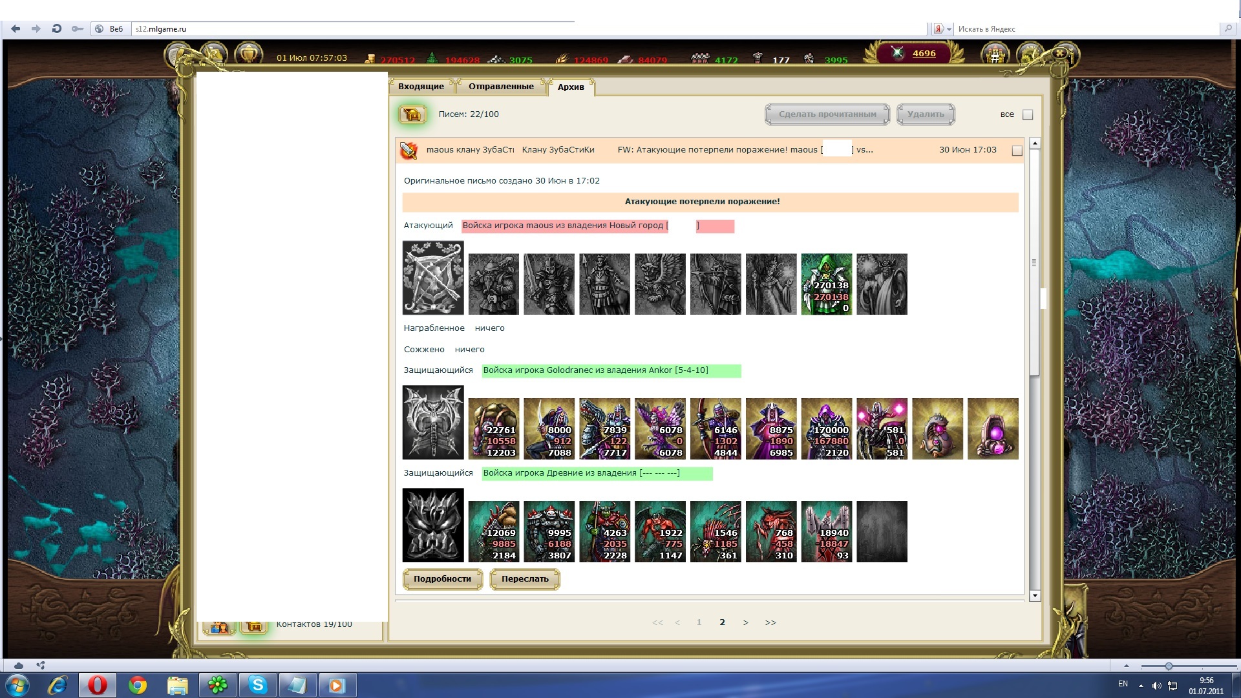This screenshot has height=698, width=1241.
Task: Click the sword battle-report icon on the message row
Action: coord(408,150)
